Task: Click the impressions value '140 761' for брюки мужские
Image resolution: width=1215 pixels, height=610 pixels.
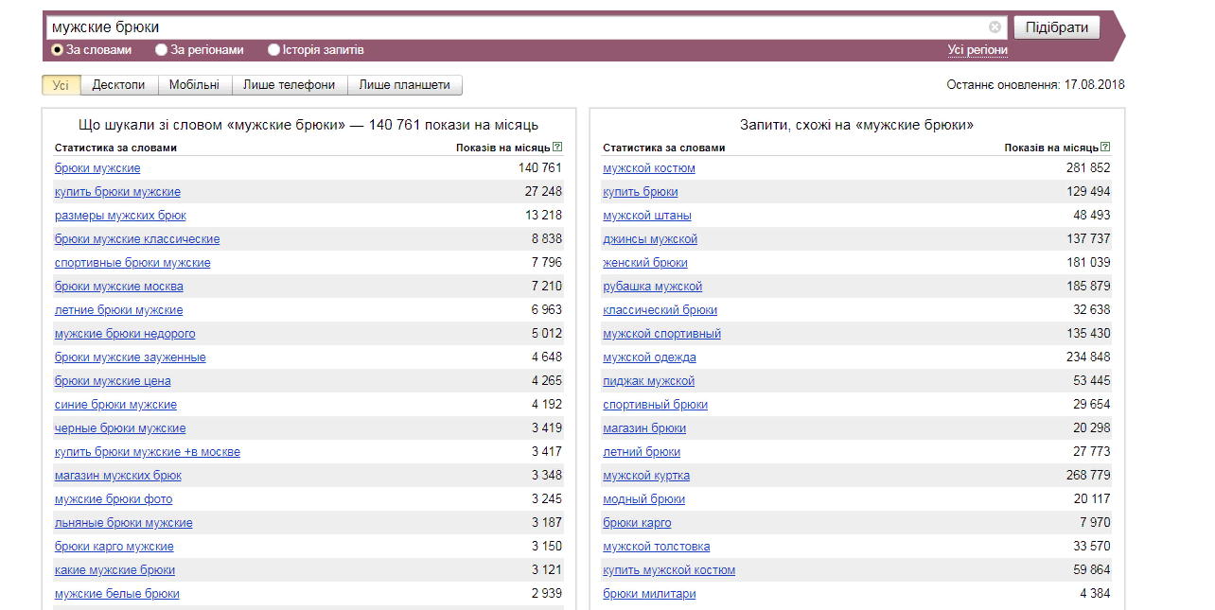Action: [540, 168]
